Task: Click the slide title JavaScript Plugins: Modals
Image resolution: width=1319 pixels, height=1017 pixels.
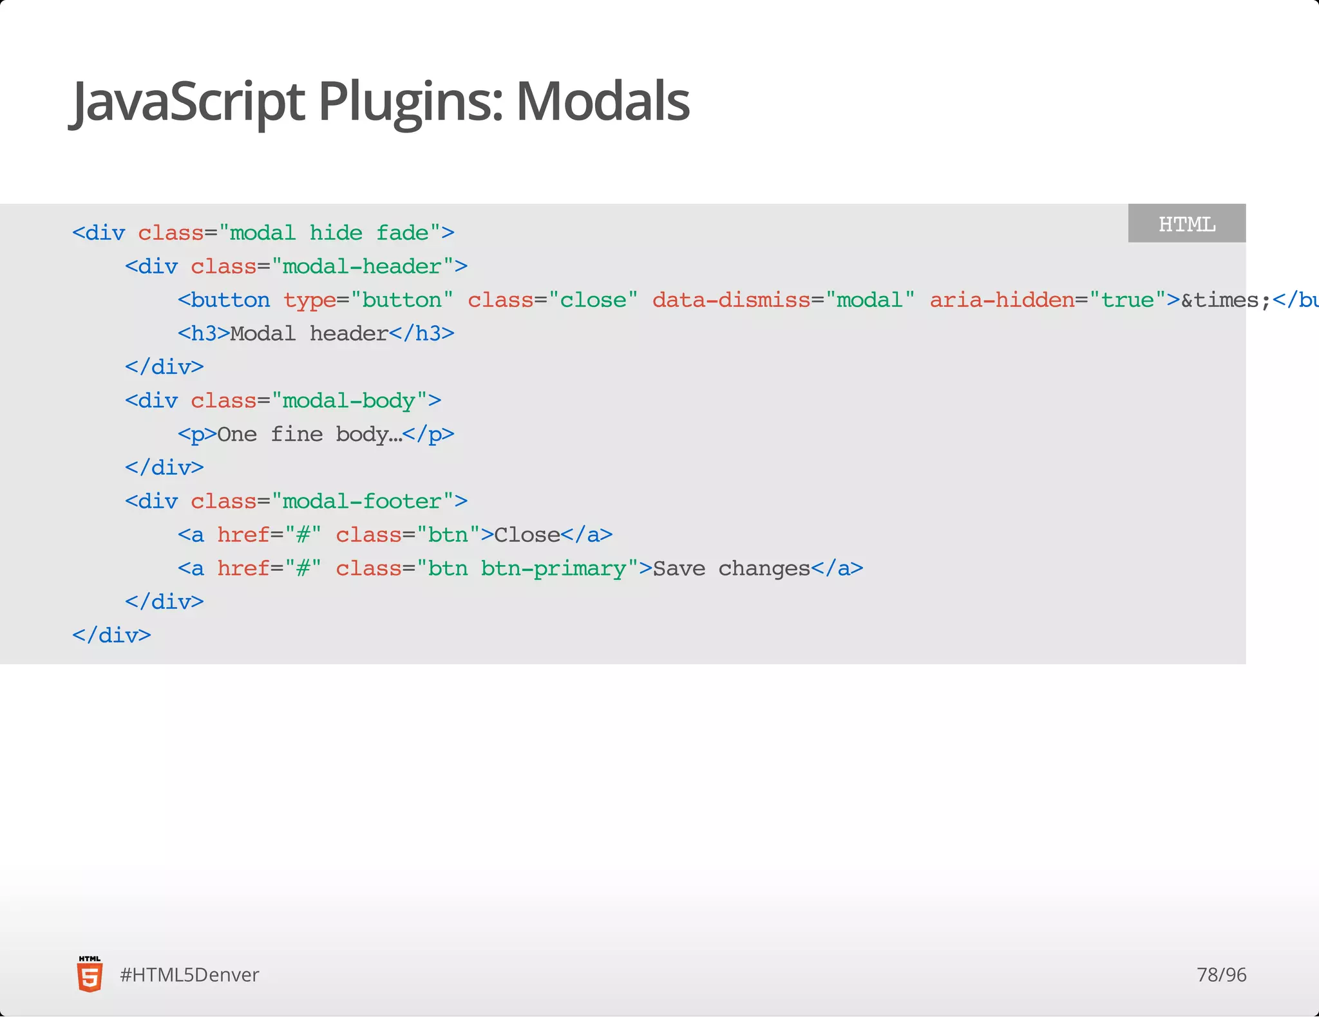Action: tap(380, 102)
